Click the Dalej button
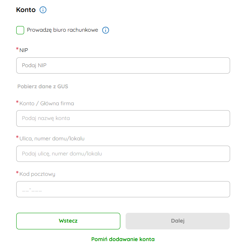Screen dimensions: 238x246 click(x=177, y=221)
